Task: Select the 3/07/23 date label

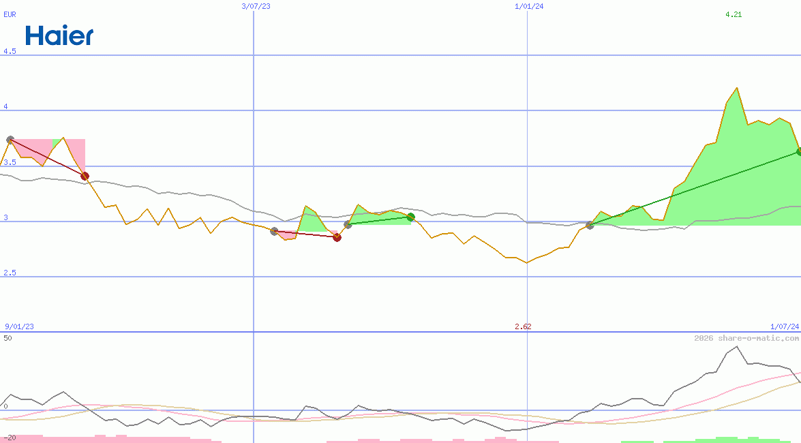Action: [256, 6]
